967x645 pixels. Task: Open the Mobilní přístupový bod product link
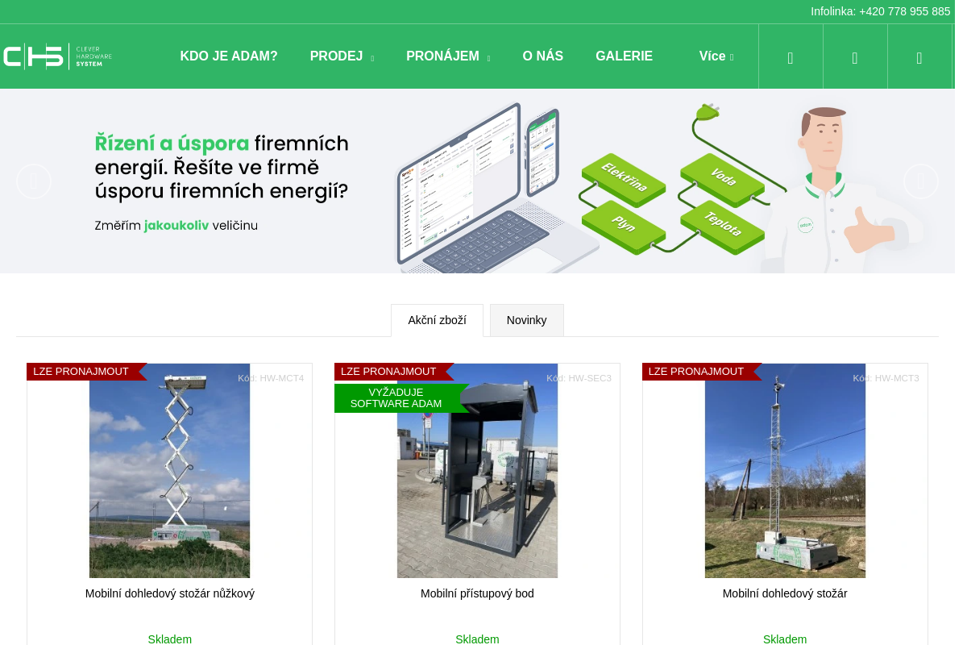tap(477, 593)
